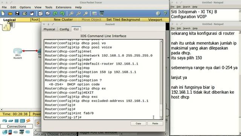The height and width of the screenshot is (136, 241).
Task: Click the [Root] navigation button
Action: coord(35,20)
